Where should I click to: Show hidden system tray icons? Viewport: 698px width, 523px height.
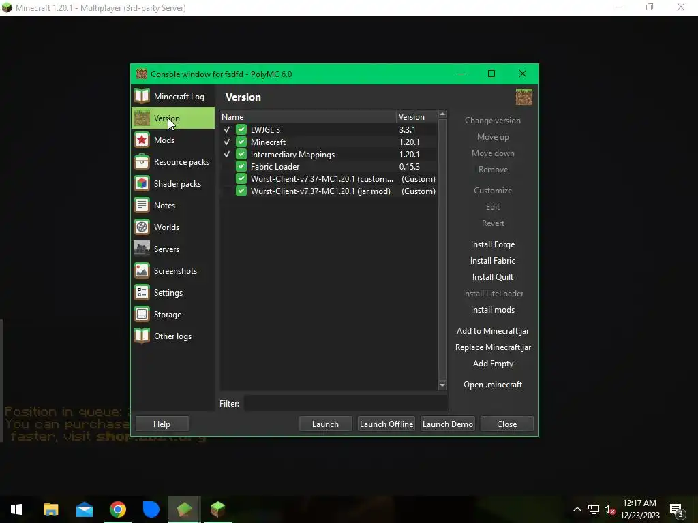coord(577,509)
